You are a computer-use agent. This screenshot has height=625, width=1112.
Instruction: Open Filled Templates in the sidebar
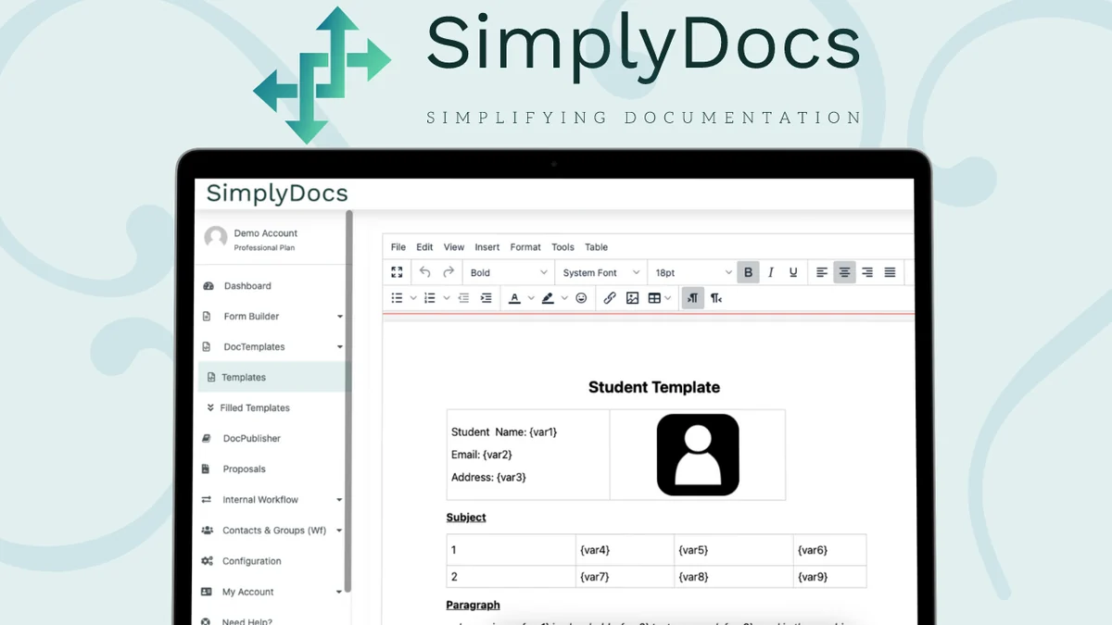pyautogui.click(x=254, y=408)
